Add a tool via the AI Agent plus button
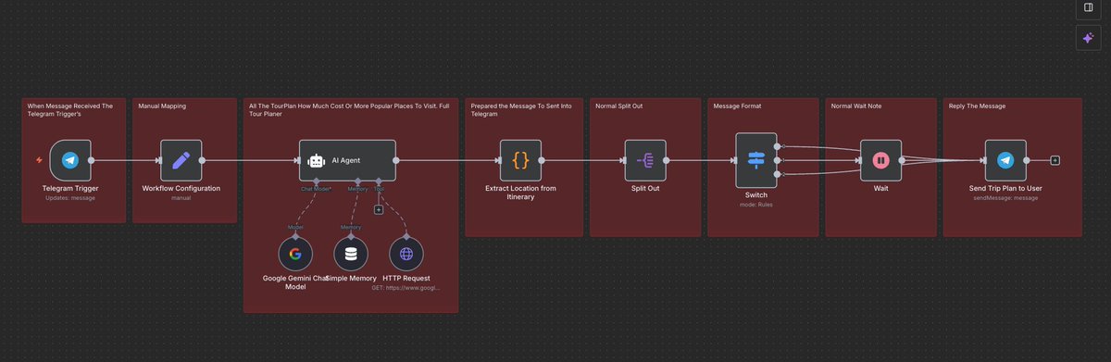 [x=379, y=209]
